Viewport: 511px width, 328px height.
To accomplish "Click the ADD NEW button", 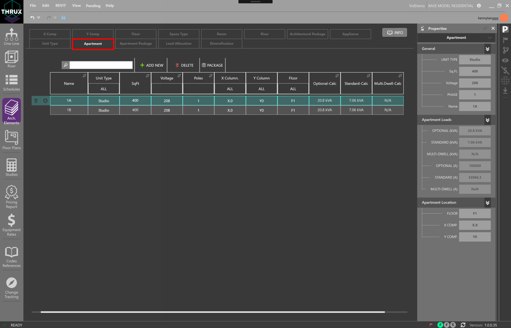I will click(152, 65).
